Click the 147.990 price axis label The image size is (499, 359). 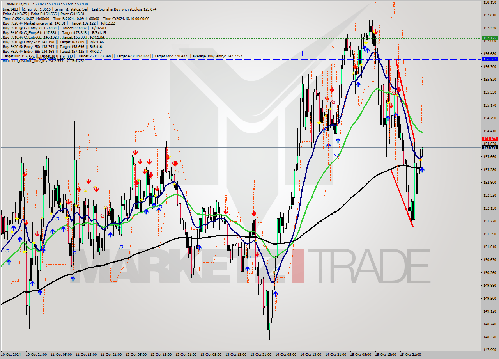point(490,350)
